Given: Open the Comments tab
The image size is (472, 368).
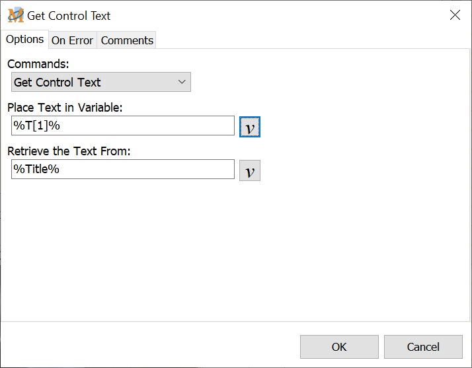Looking at the screenshot, I should point(127,40).
